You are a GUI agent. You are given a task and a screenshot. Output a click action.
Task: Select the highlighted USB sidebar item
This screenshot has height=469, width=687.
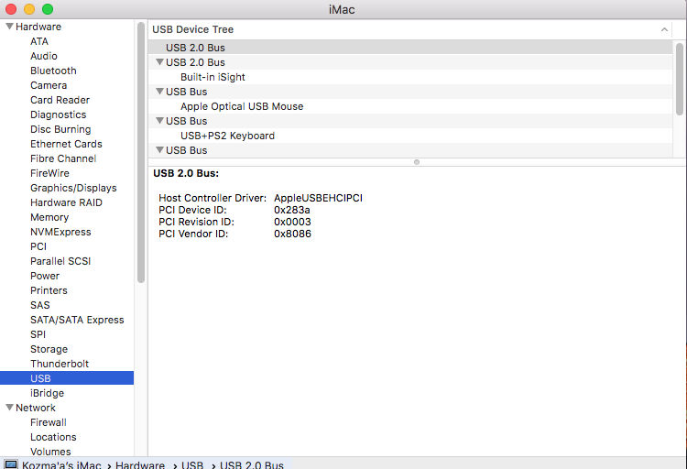67,378
